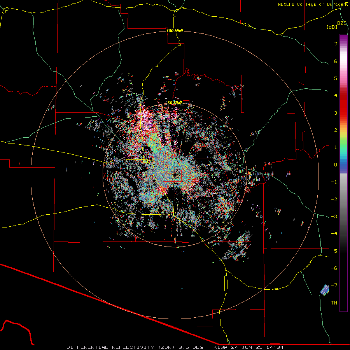The width and height of the screenshot is (350, 350).
Task: Click the 50 NMI range ring label
Action: (x=175, y=103)
